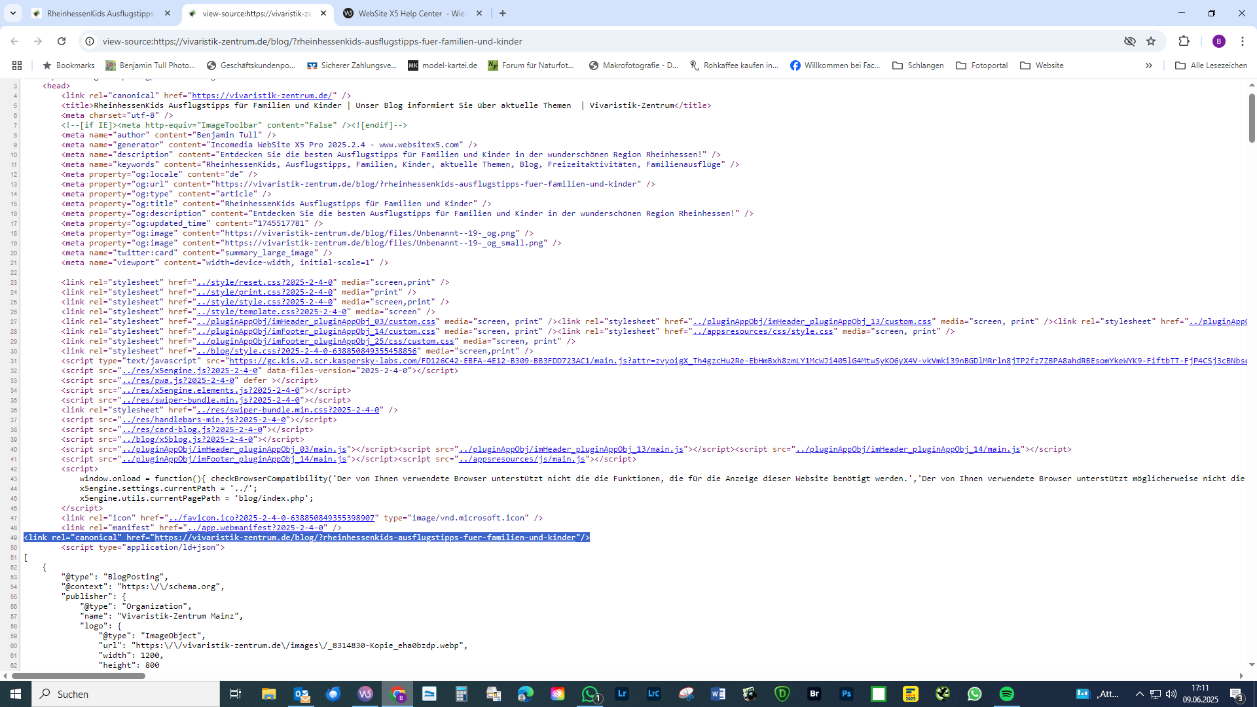View site information icon in the address bar

coord(90,41)
